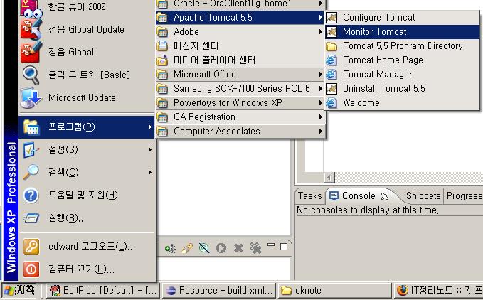Image resolution: width=483 pixels, height=300 pixels.
Task: Click the Eclipse editor scroll-left arrow
Action: click(x=329, y=178)
